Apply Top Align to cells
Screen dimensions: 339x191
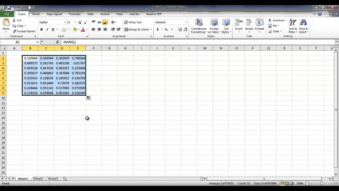click(93, 22)
